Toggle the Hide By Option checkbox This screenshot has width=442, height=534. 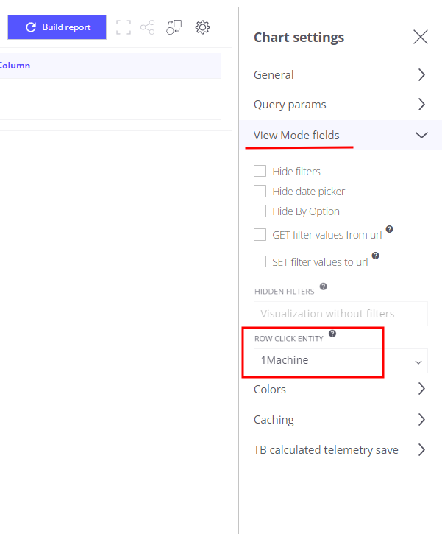260,211
